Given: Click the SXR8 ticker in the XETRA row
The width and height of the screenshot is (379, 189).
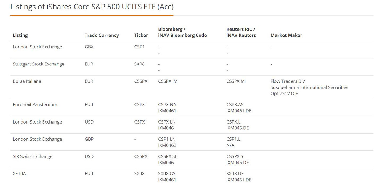Looking at the screenshot, I should click(x=139, y=174).
